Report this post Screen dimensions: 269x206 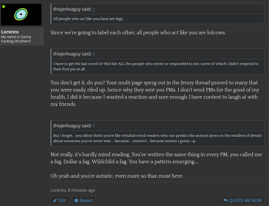click(x=84, y=200)
